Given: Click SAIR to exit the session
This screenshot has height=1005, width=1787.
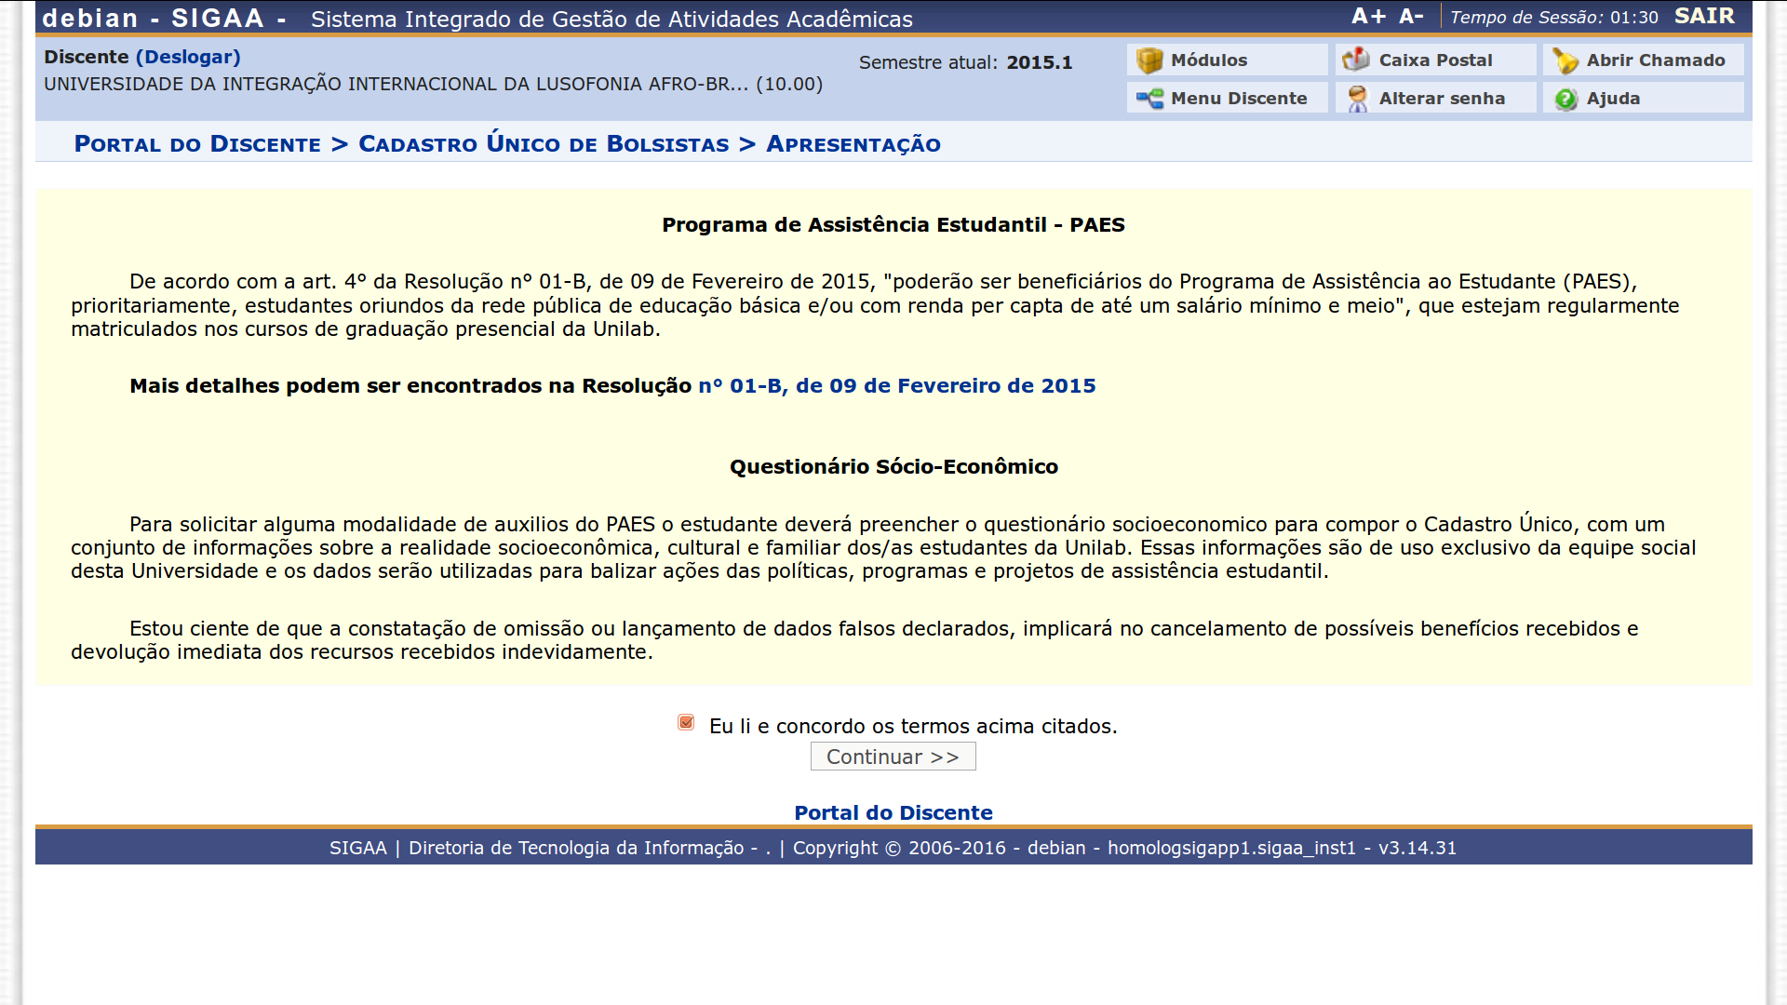Looking at the screenshot, I should (1704, 16).
